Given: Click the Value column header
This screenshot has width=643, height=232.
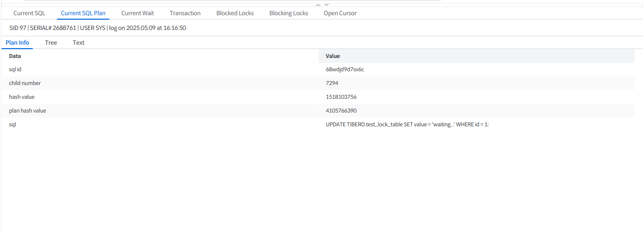Looking at the screenshot, I should (333, 56).
